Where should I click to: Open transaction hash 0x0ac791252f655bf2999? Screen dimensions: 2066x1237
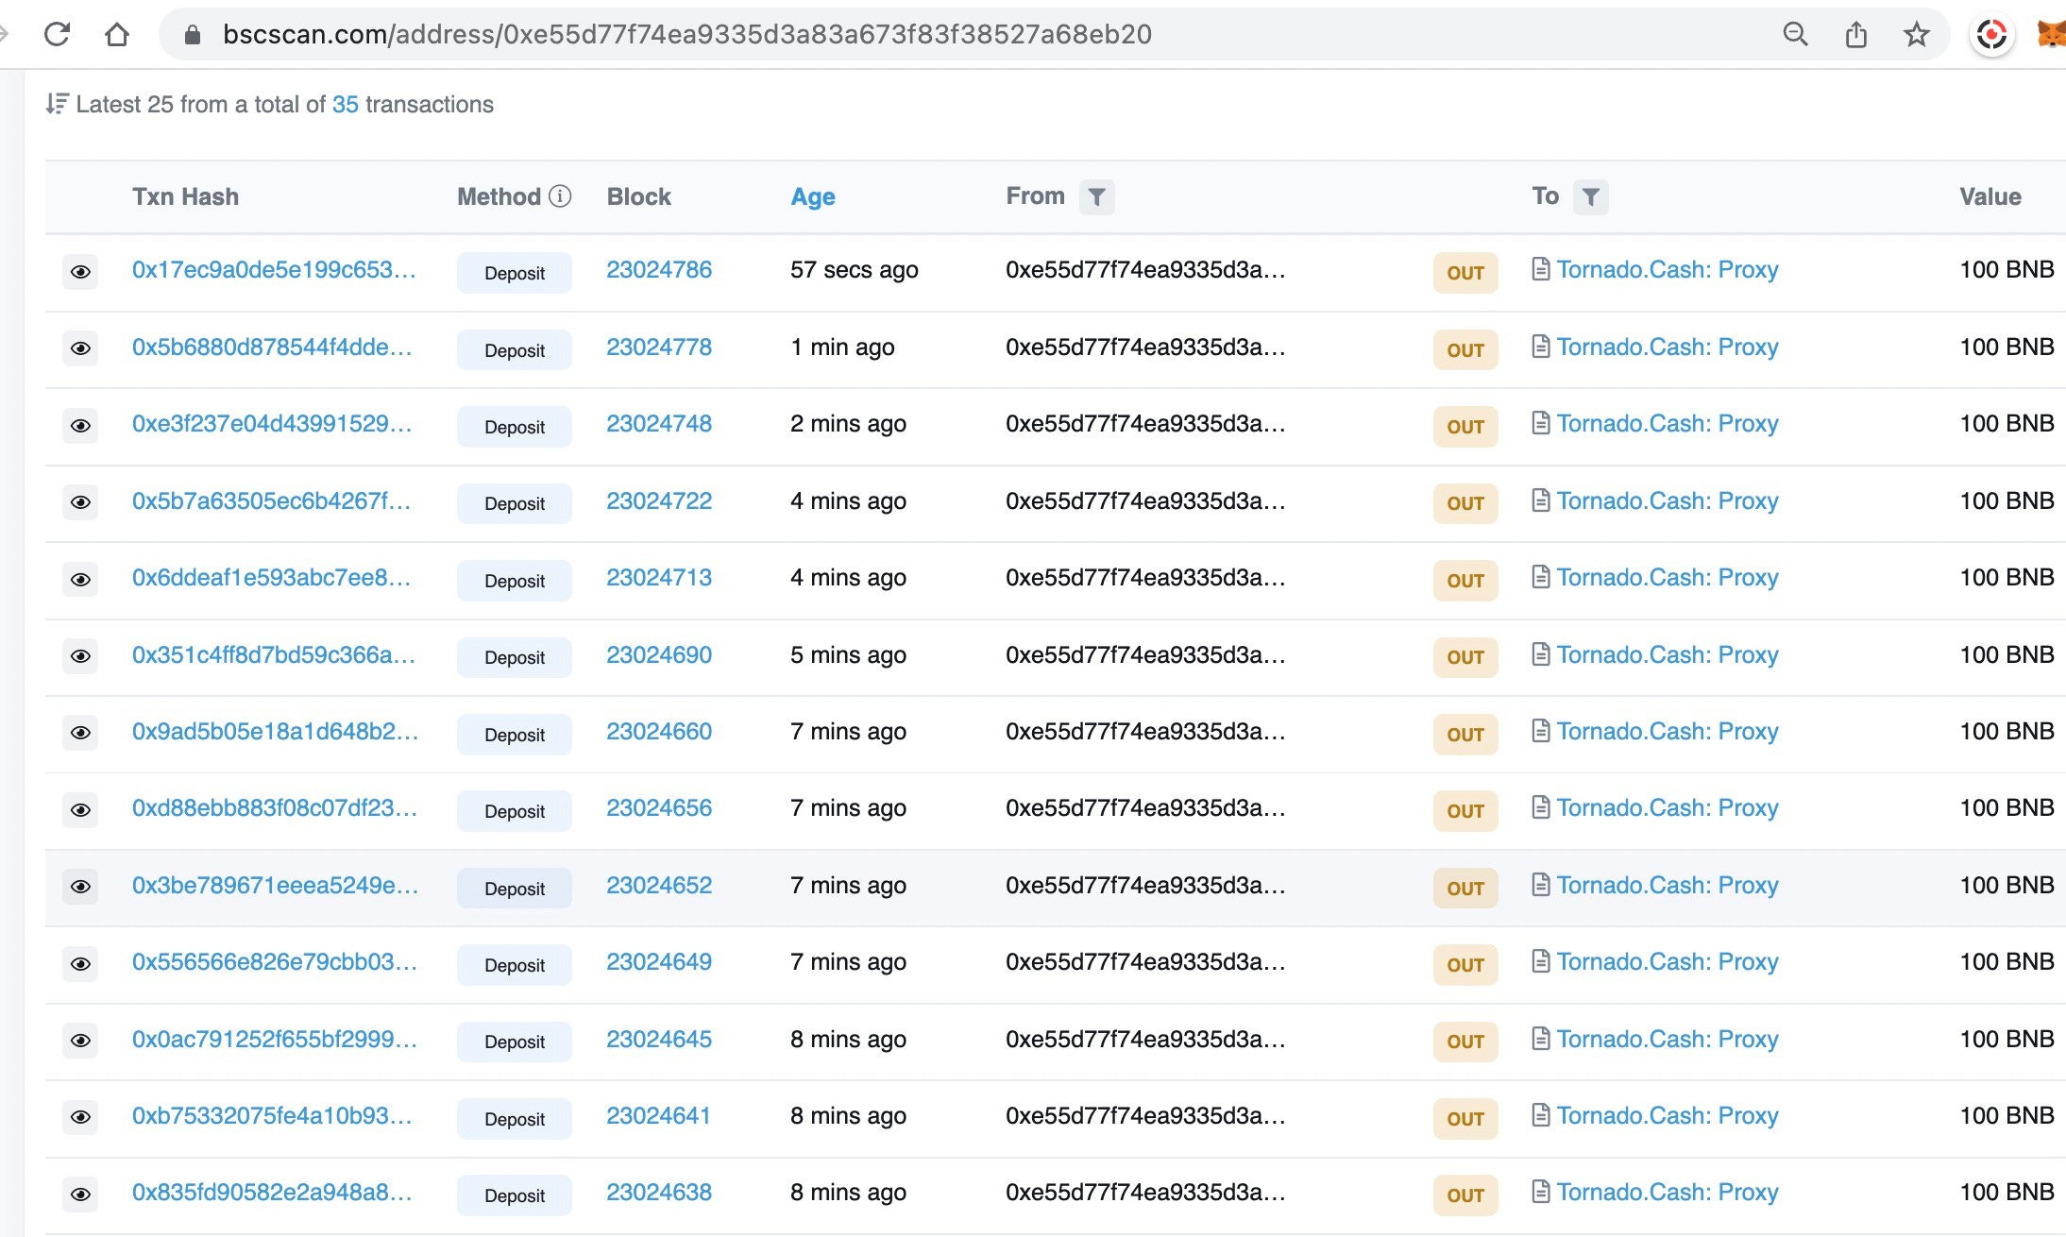pyautogui.click(x=275, y=1039)
